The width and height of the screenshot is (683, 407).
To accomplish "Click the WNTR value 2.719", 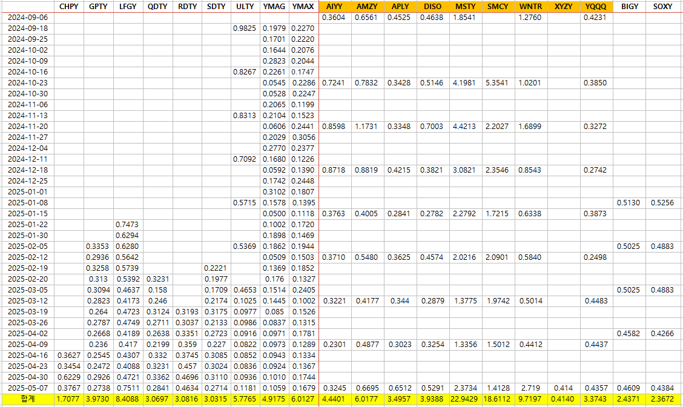I will (530, 388).
